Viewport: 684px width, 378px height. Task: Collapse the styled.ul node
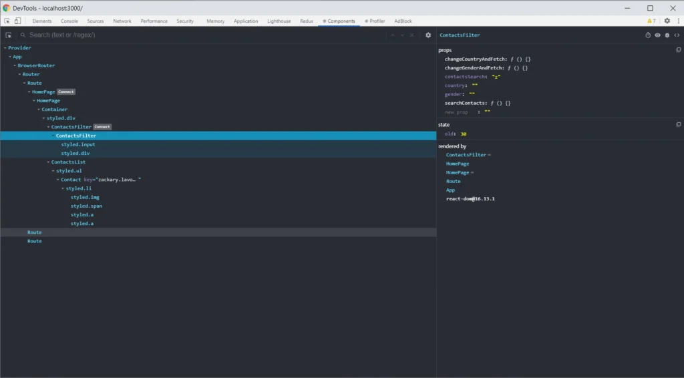click(x=53, y=171)
